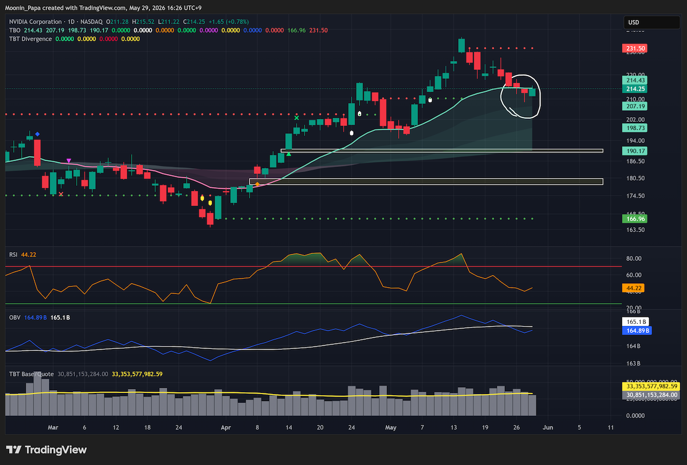Click the green x marker near April 14
This screenshot has width=687, height=465.
[x=297, y=118]
